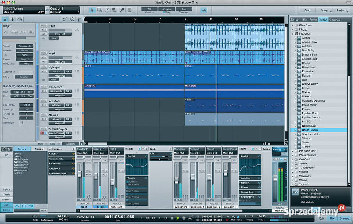
Task: Select the Arrow tool in the toolbar
Action: coord(92,10)
